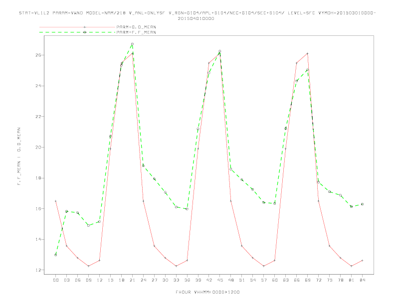Click the x-axis tick label 75
The width and height of the screenshot is (395, 305).
[330, 280]
